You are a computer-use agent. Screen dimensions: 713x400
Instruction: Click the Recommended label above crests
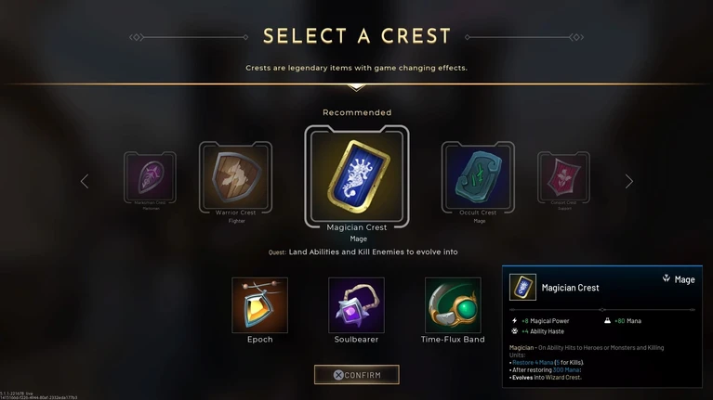click(x=357, y=112)
